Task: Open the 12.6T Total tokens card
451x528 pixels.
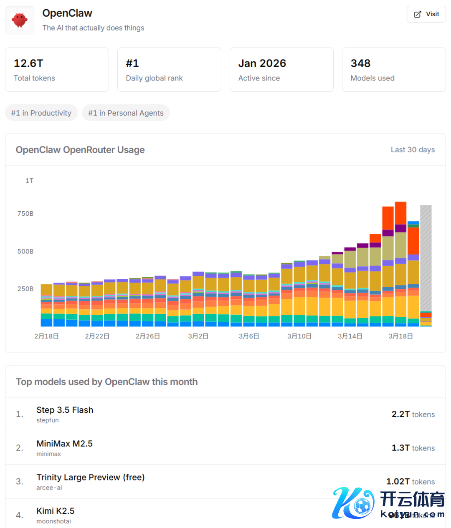Action: [57, 70]
